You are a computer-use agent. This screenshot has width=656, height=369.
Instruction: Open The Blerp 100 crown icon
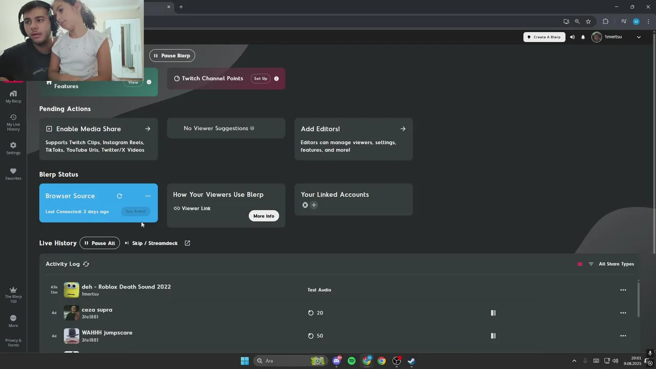pos(13,295)
